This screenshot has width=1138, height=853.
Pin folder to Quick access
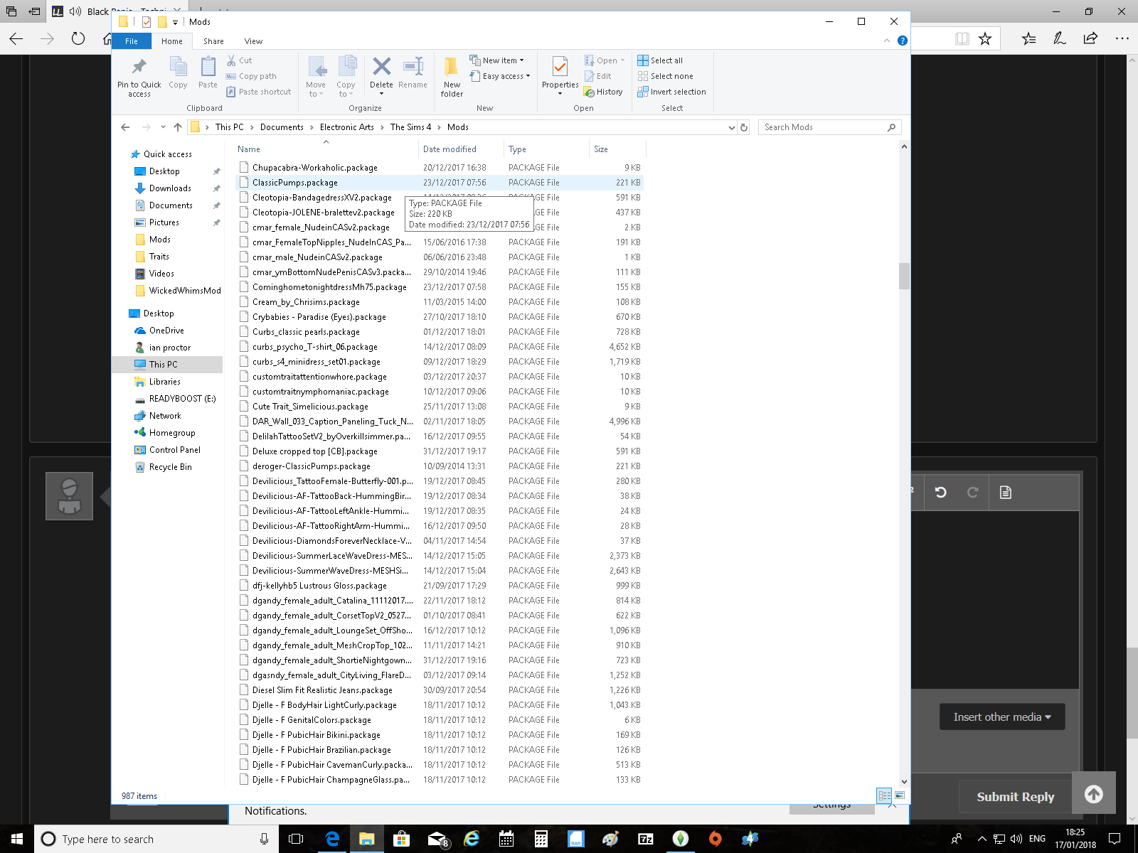[x=139, y=77]
